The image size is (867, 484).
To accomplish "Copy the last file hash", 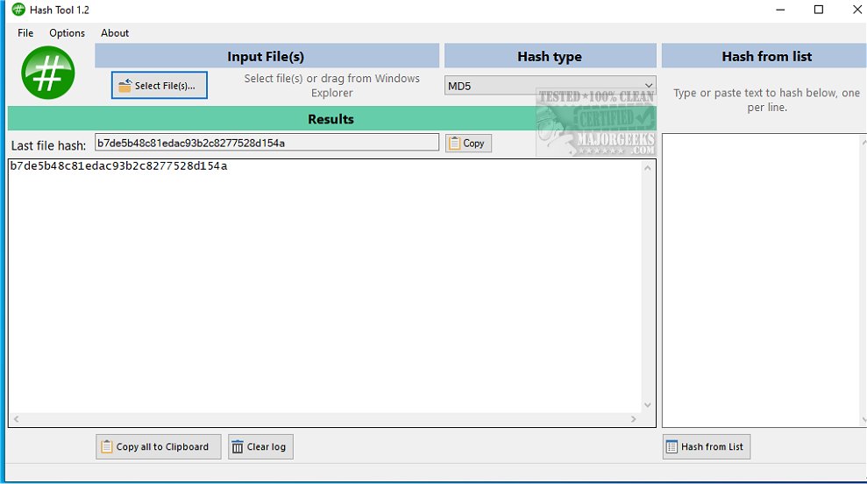I will pyautogui.click(x=468, y=143).
